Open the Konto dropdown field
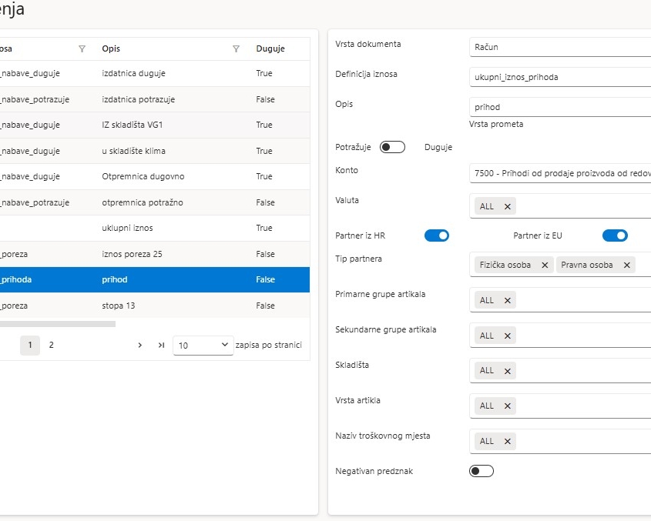This screenshot has width=651, height=521. click(559, 174)
